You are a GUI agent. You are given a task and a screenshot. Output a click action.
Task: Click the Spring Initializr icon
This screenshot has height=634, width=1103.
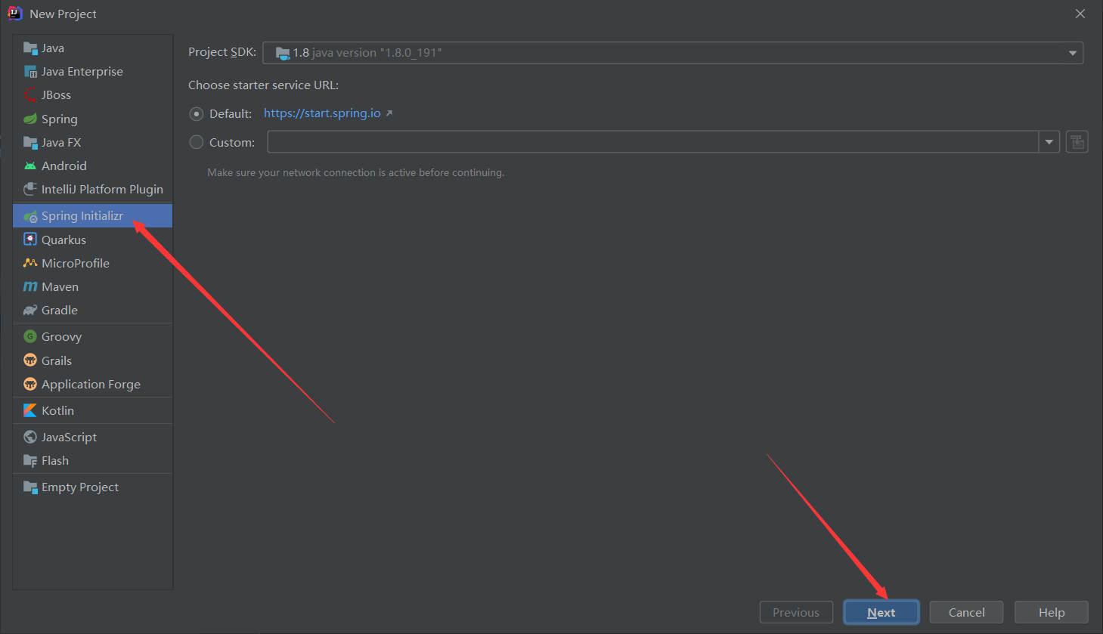[x=30, y=216]
